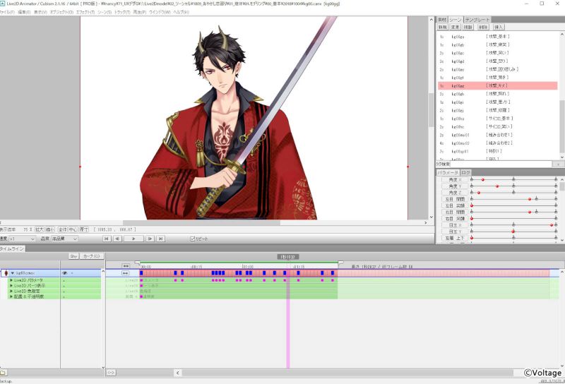Click the Shy button in timeline

(73, 256)
